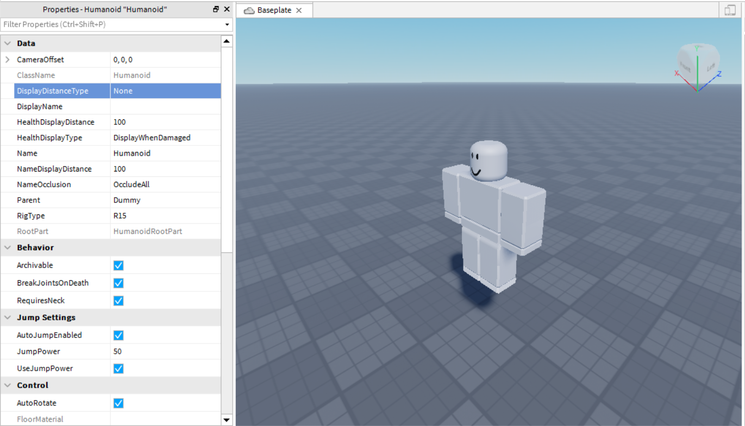Undock the Properties panel

pyautogui.click(x=216, y=9)
